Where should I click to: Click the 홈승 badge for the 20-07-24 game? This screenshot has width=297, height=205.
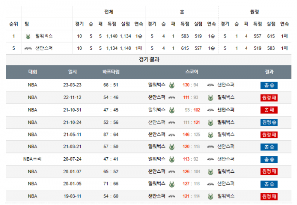coord(269,159)
